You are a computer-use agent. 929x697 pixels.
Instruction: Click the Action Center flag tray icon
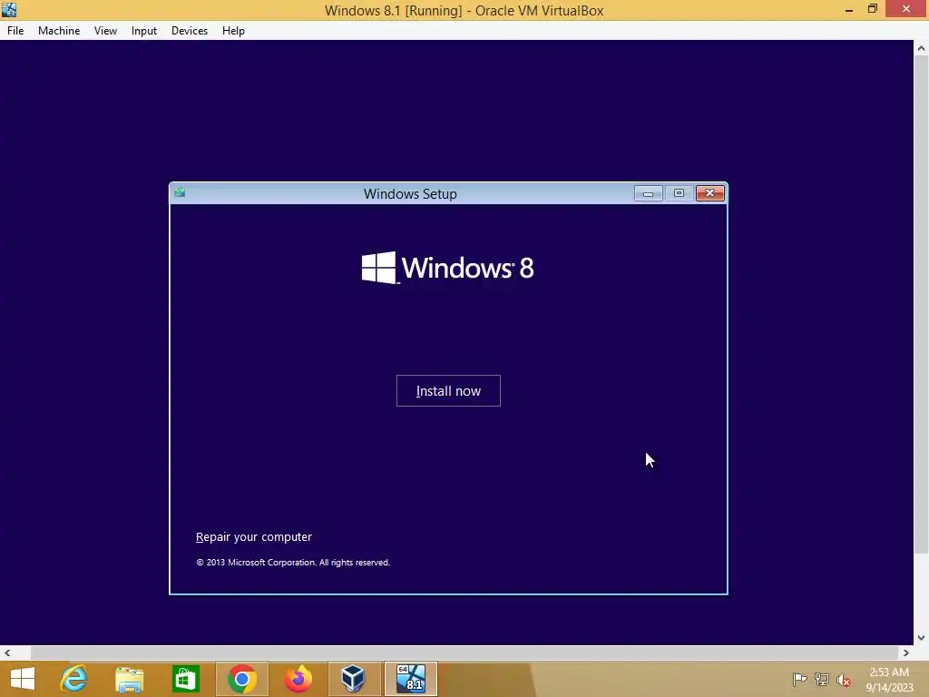[x=799, y=679]
